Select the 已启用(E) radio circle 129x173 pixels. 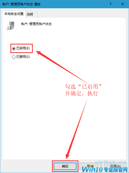(x=14, y=49)
